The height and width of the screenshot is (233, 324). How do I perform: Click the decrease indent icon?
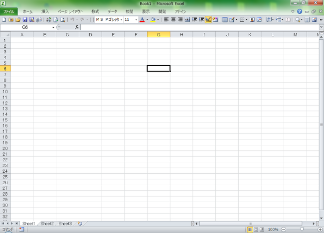(x=194, y=19)
